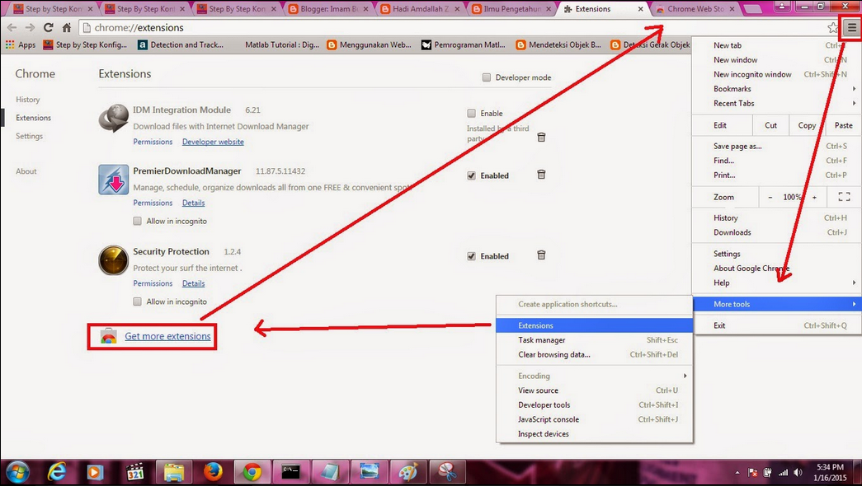
Task: Open the Apps bookmarks shortcut
Action: click(21, 45)
